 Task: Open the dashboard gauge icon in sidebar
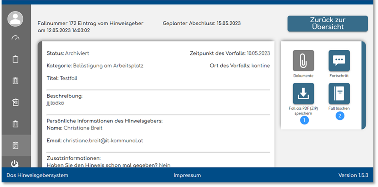[x=15, y=38]
